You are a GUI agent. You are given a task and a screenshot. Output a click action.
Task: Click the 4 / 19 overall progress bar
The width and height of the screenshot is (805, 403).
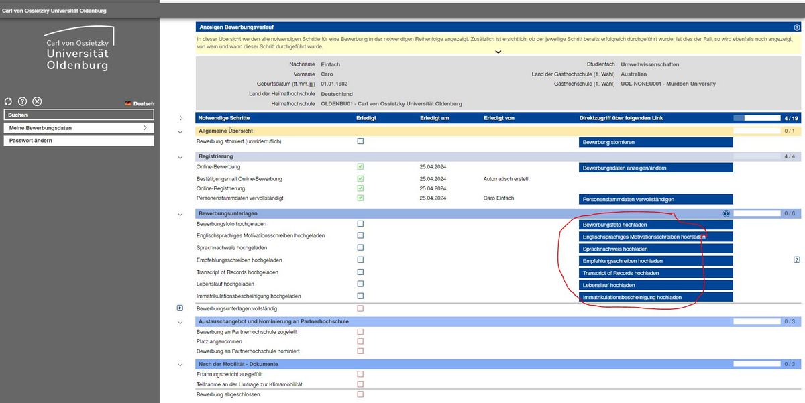757,118
